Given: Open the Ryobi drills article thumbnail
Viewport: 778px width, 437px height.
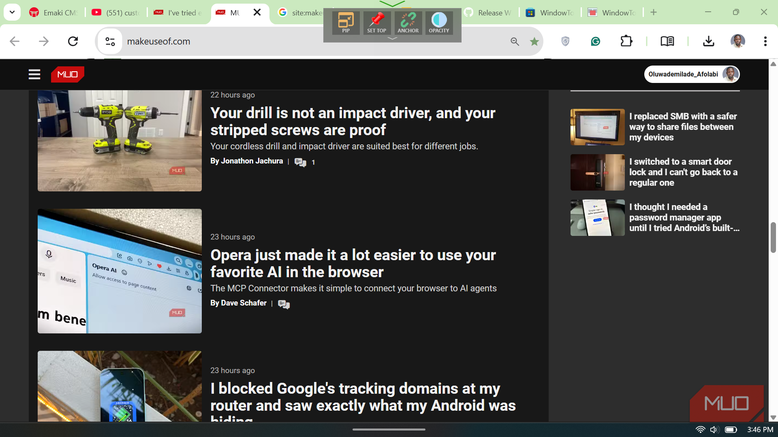Looking at the screenshot, I should [120, 140].
